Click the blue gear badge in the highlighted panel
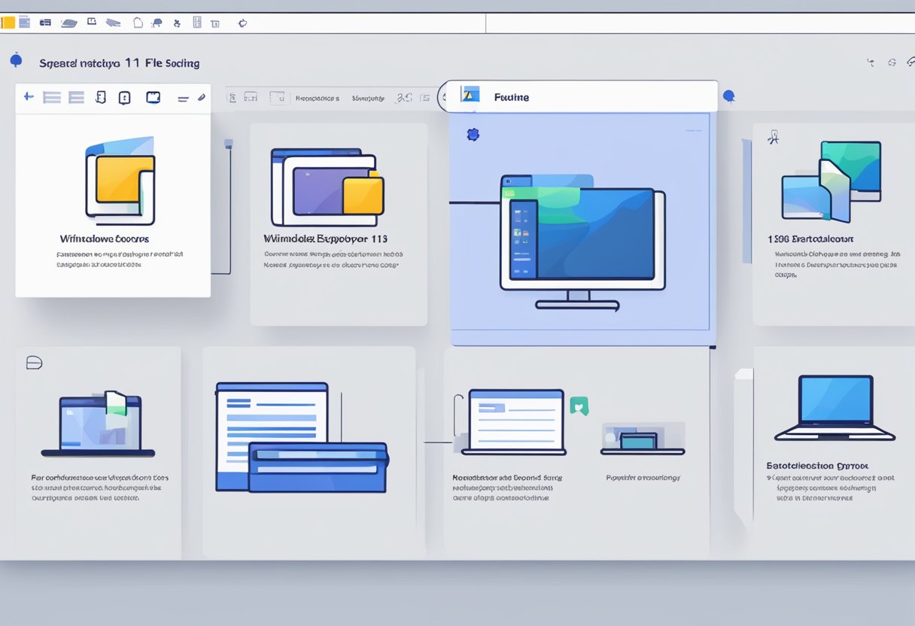The width and height of the screenshot is (915, 626). [473, 135]
